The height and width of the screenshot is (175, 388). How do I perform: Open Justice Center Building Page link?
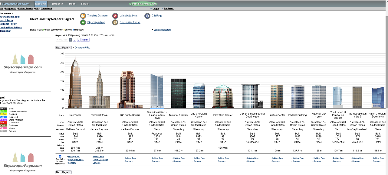[278, 158]
